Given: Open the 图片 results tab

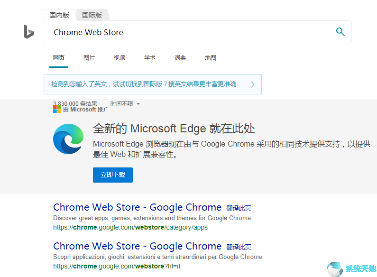Looking at the screenshot, I should coord(89,58).
